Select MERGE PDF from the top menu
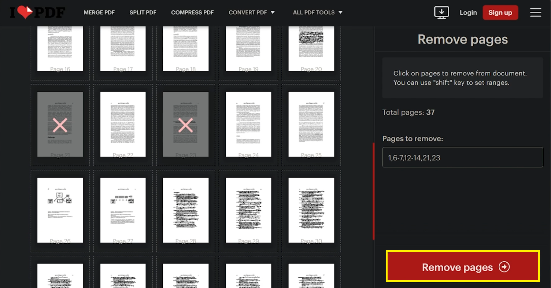This screenshot has height=288, width=551. [x=99, y=12]
